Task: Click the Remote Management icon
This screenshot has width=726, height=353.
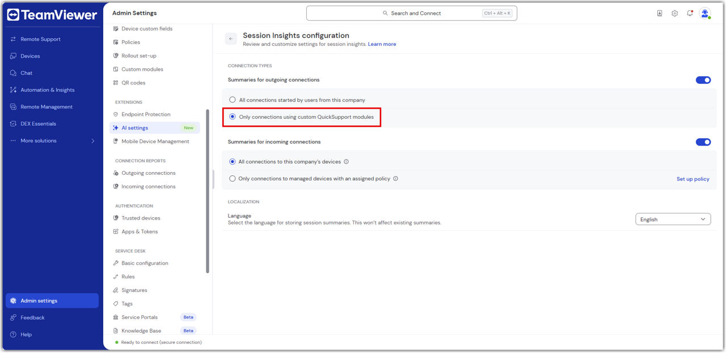Action: click(13, 107)
